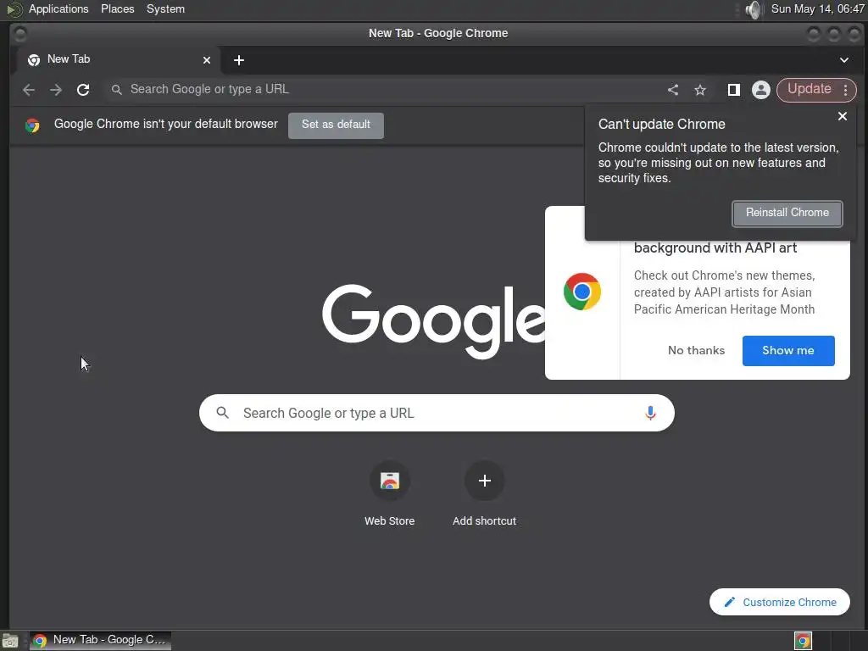Click the Applications menu logo icon

(x=14, y=9)
